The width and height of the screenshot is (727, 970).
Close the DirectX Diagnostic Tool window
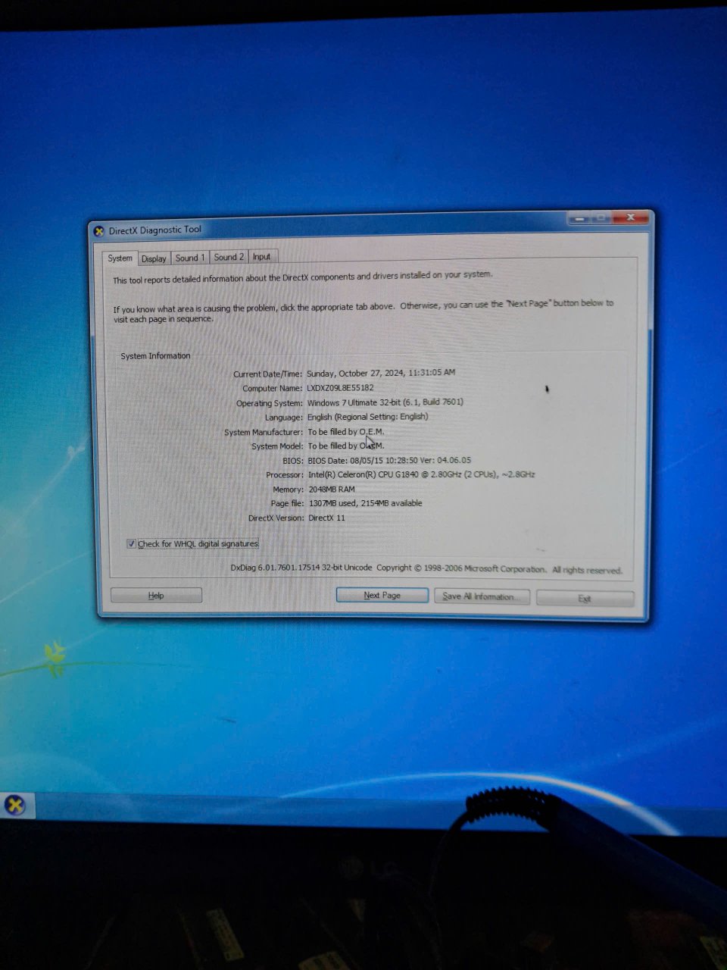pyautogui.click(x=630, y=218)
